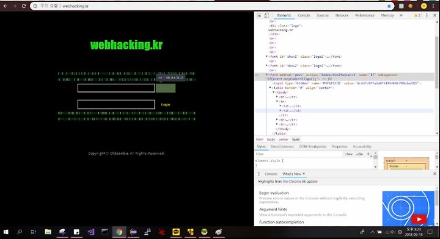
Task: Open the Memory tab
Action: click(x=387, y=15)
